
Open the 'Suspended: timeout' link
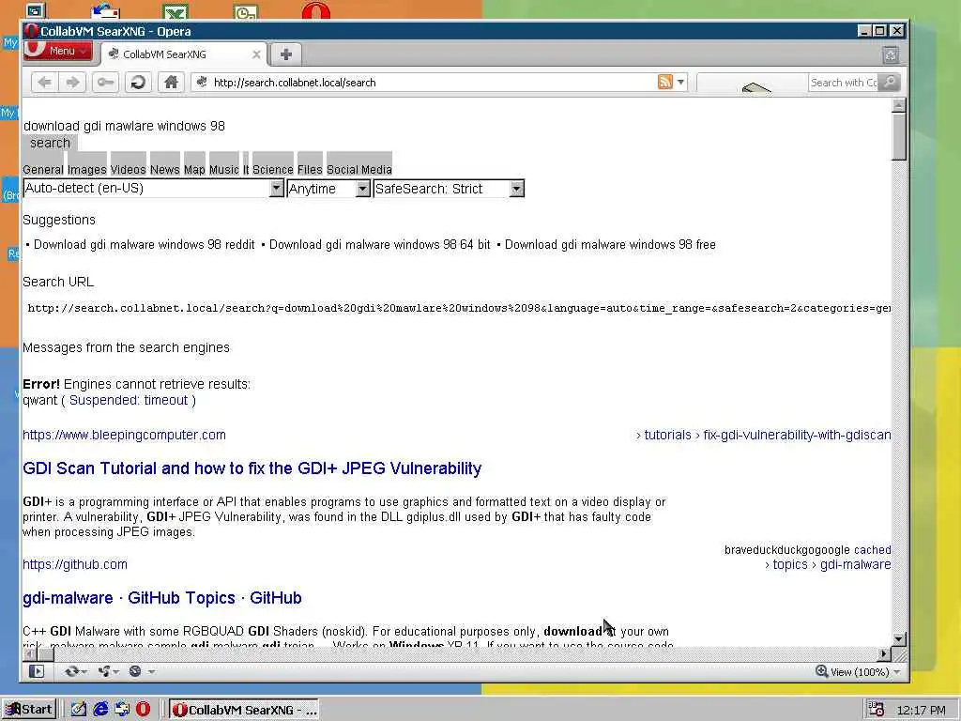[129, 400]
